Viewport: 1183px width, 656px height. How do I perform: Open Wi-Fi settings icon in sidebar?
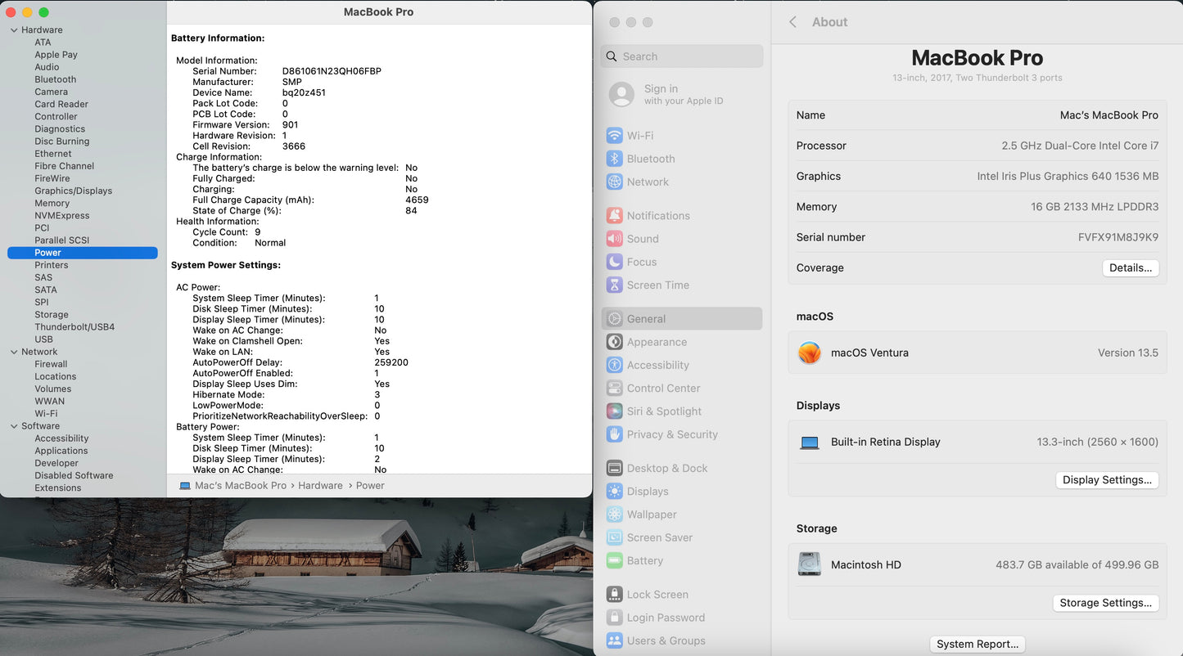tap(614, 136)
